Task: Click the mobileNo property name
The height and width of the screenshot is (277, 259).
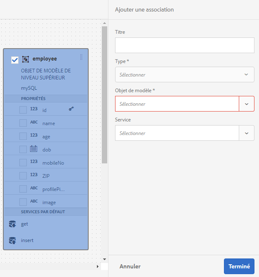Action: pyautogui.click(x=53, y=163)
